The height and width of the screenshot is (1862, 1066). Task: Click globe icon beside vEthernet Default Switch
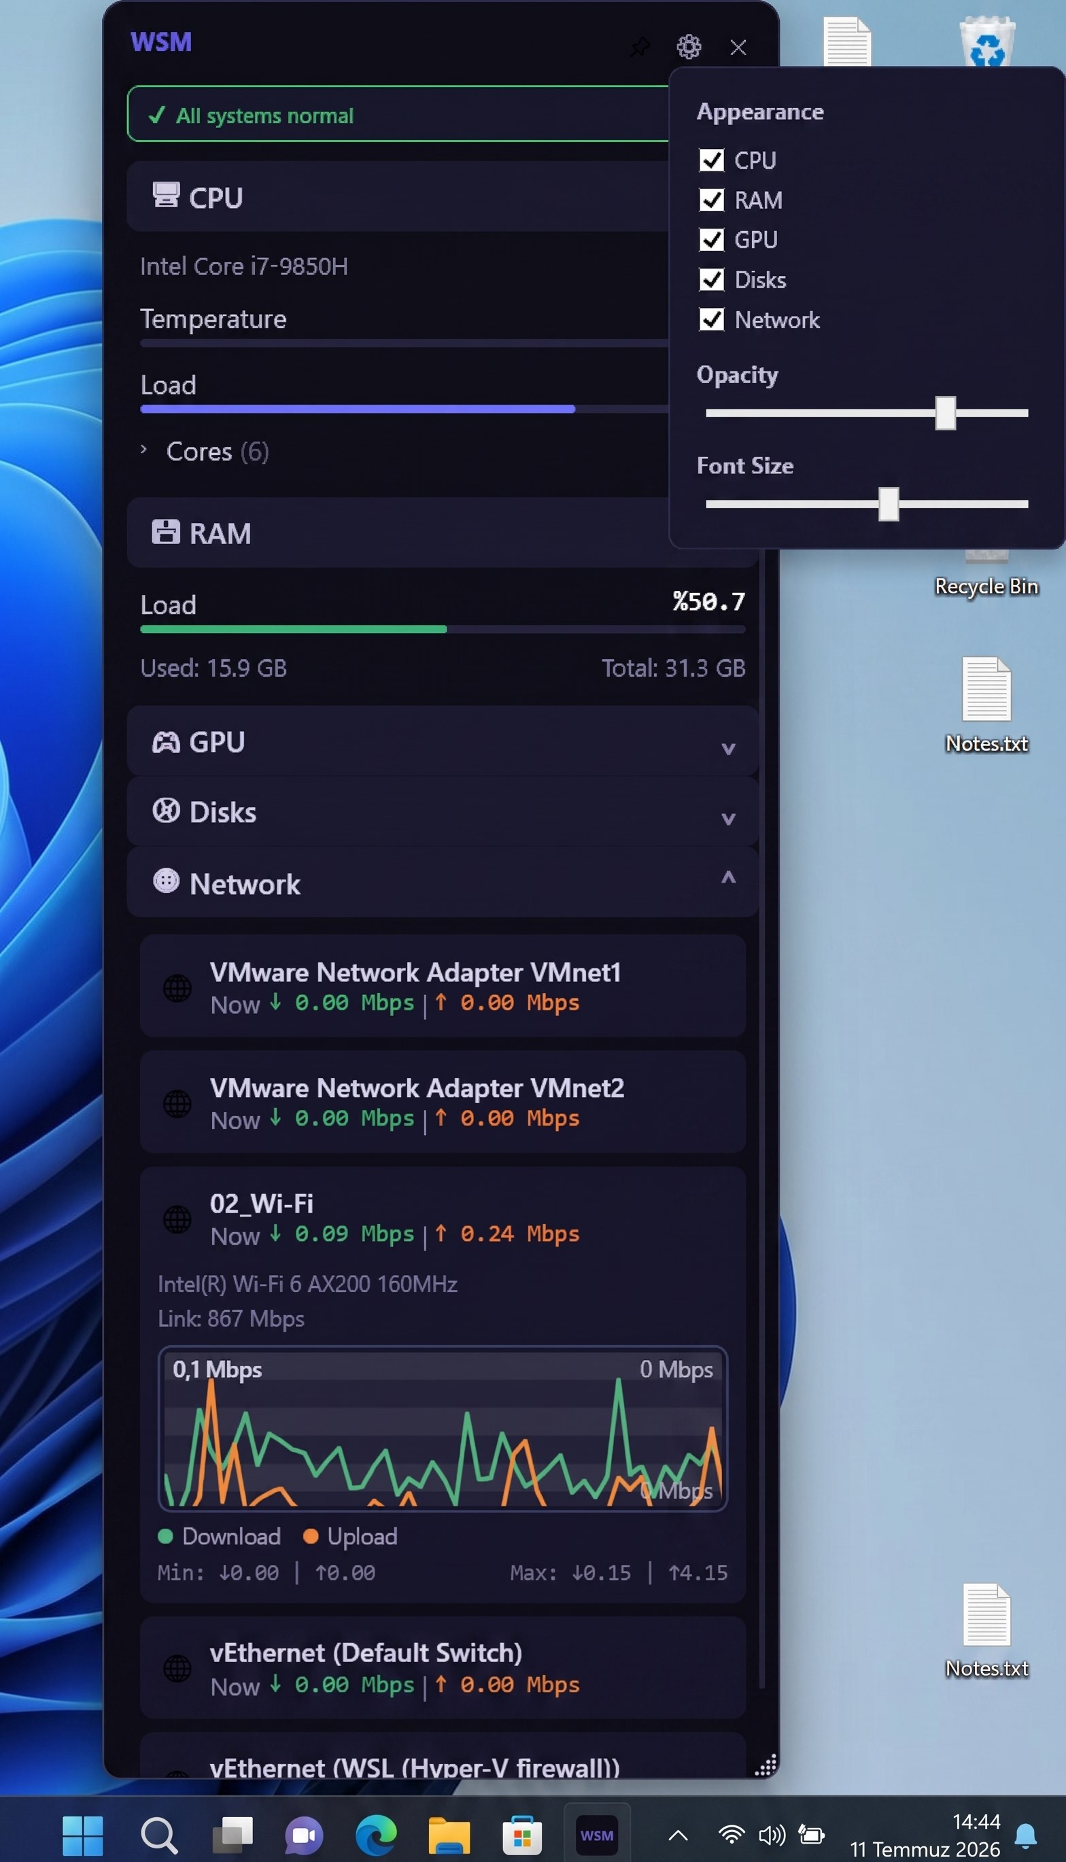[177, 1670]
